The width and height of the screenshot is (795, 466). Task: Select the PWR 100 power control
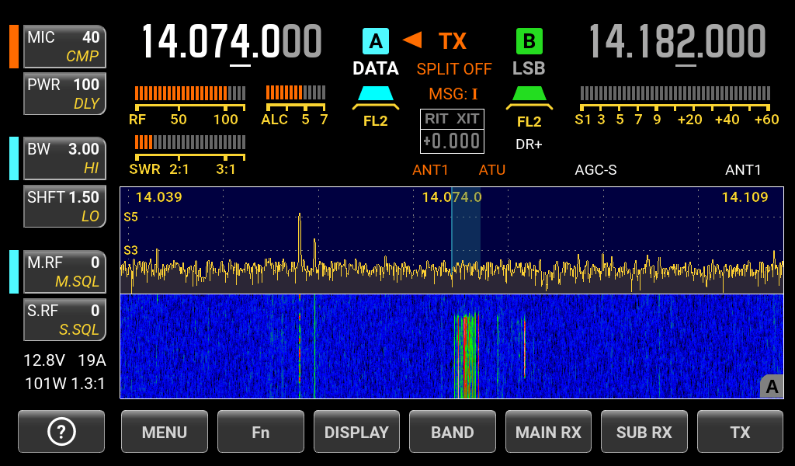64,93
